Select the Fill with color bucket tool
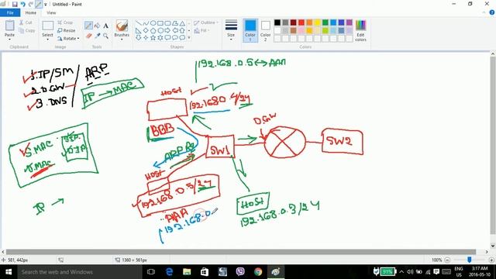Viewport: 496px width, 279px height. click(x=98, y=26)
